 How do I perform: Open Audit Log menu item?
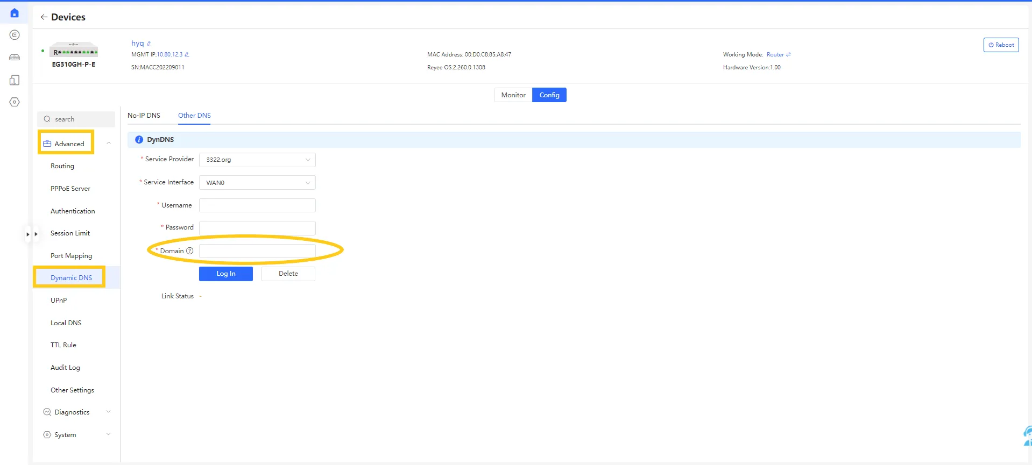(x=65, y=368)
